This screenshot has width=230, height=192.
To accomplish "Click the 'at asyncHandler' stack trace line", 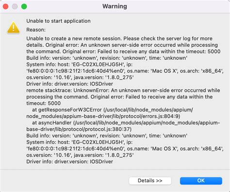I will pyautogui.click(x=126, y=123).
